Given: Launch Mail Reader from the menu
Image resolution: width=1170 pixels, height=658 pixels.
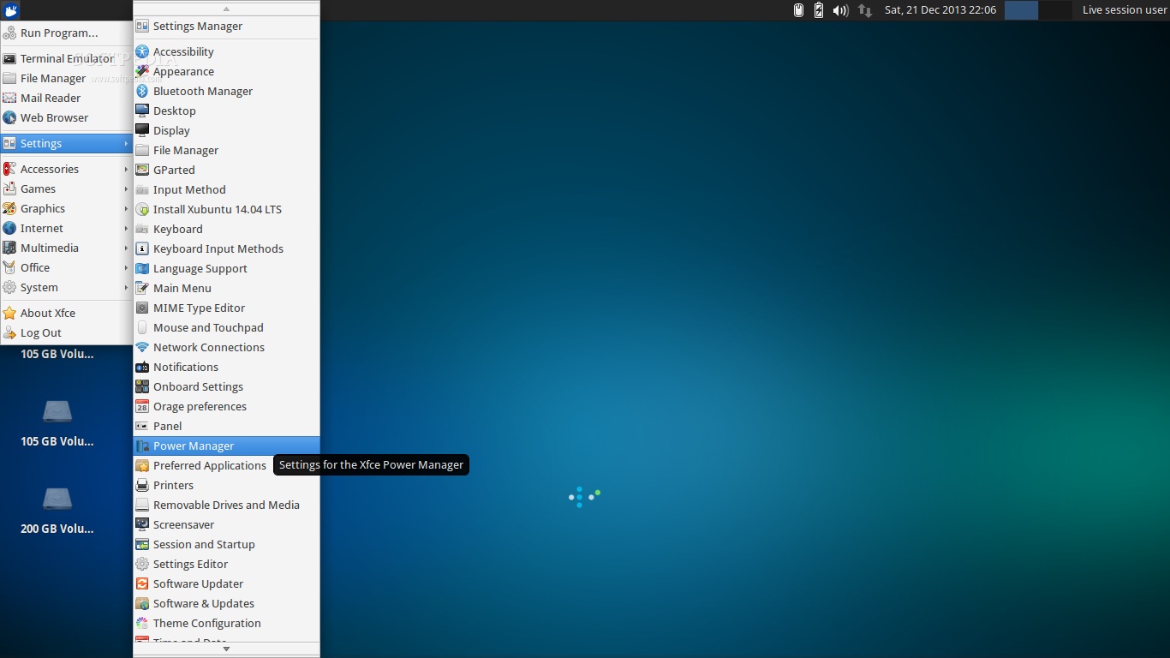Looking at the screenshot, I should click(66, 98).
